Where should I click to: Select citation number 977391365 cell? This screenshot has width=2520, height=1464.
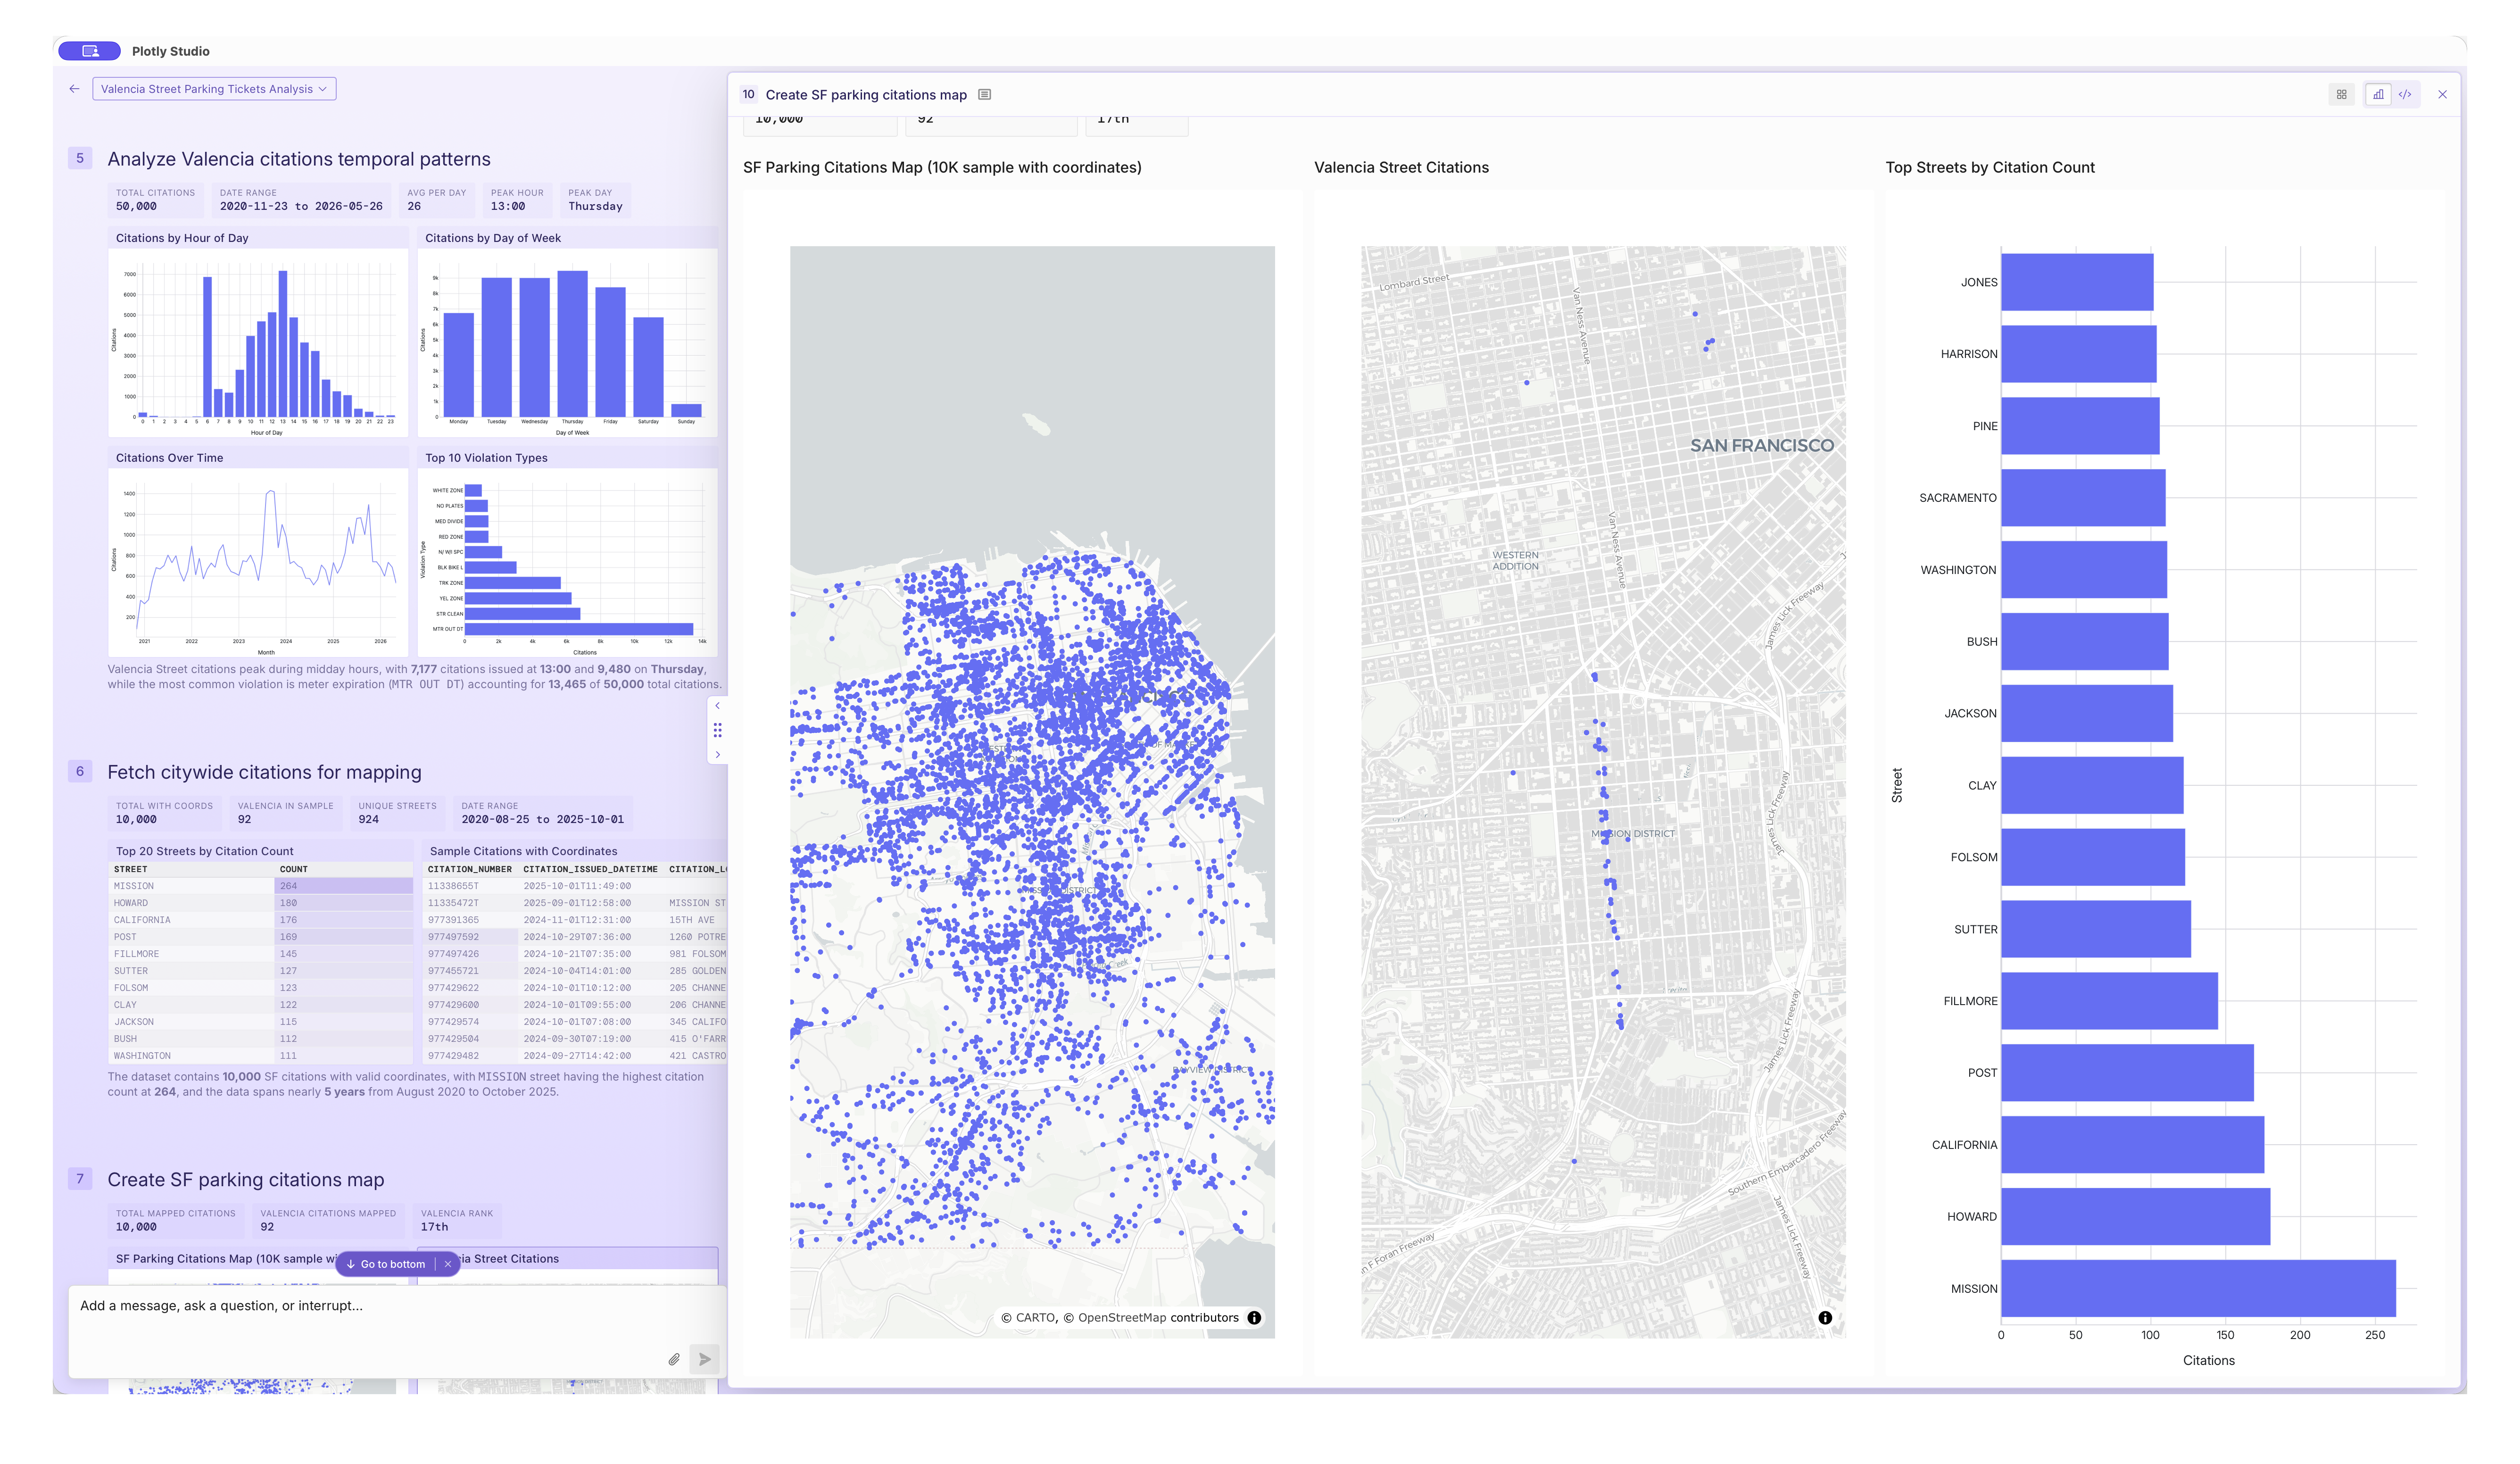point(470,920)
